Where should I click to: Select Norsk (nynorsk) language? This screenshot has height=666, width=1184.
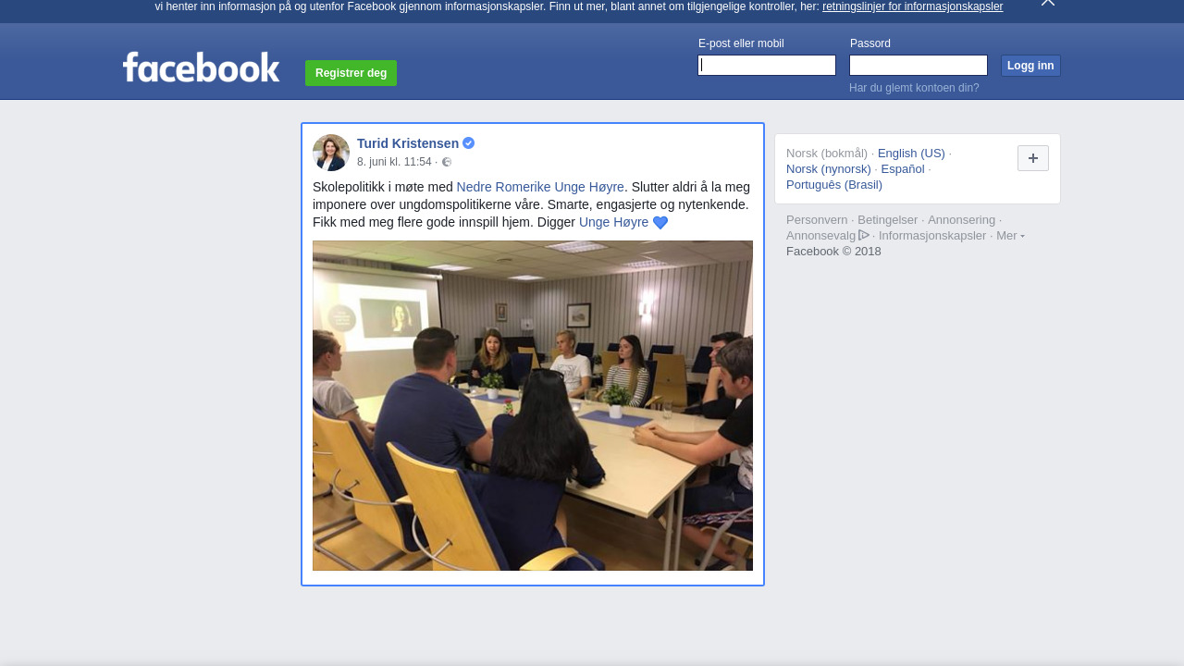[x=829, y=169]
